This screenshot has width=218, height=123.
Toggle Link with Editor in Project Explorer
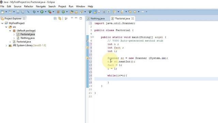point(60,18)
